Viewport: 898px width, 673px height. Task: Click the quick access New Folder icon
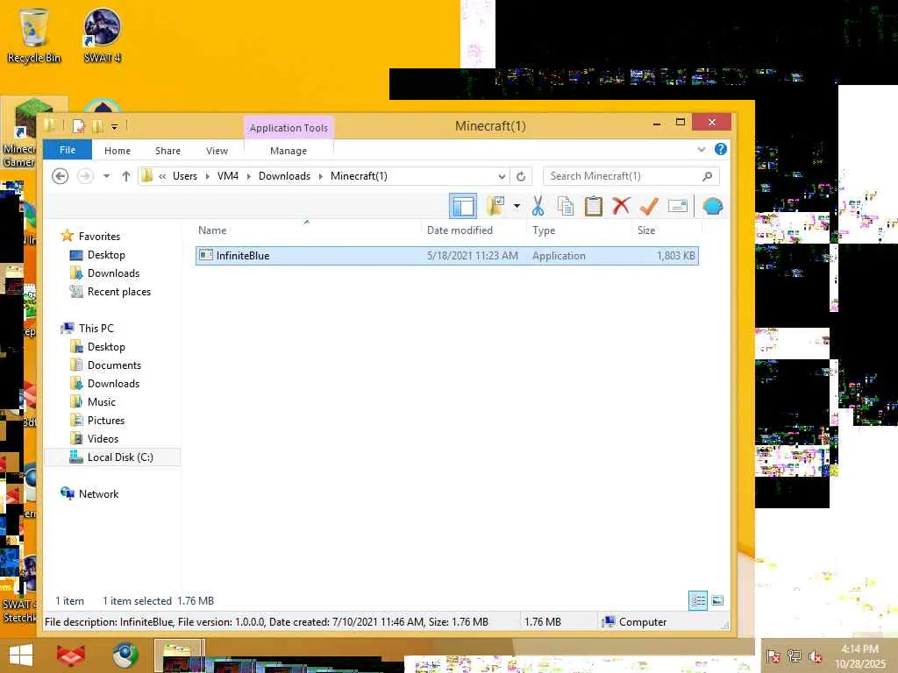coord(97,126)
